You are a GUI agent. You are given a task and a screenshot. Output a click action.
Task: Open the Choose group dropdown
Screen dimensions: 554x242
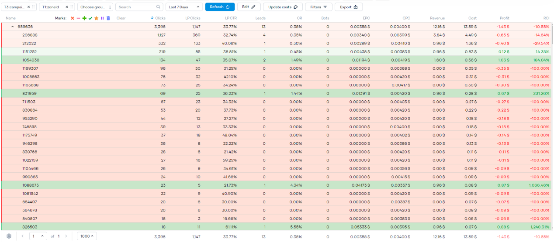95,7
